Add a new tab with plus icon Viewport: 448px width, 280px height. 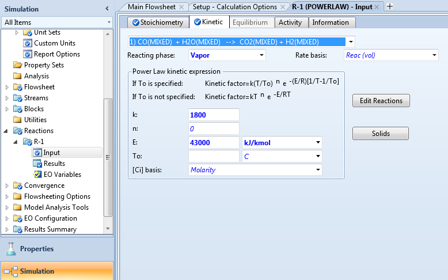click(390, 6)
